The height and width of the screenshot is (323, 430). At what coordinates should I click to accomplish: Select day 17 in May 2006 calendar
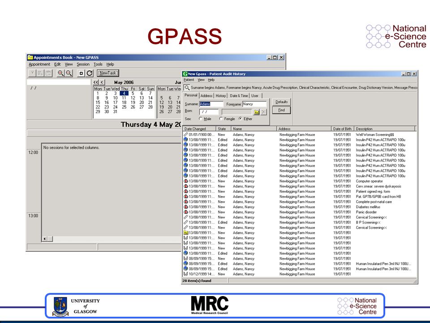[x=116, y=102]
